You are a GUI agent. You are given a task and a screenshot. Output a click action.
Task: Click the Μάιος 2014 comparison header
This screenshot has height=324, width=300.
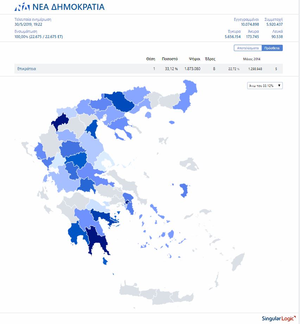click(x=251, y=59)
